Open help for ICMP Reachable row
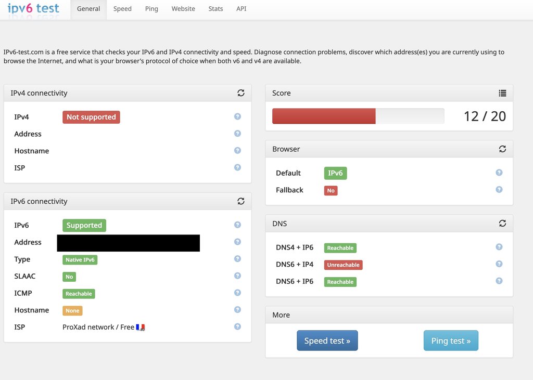Image resolution: width=533 pixels, height=380 pixels. 237,293
